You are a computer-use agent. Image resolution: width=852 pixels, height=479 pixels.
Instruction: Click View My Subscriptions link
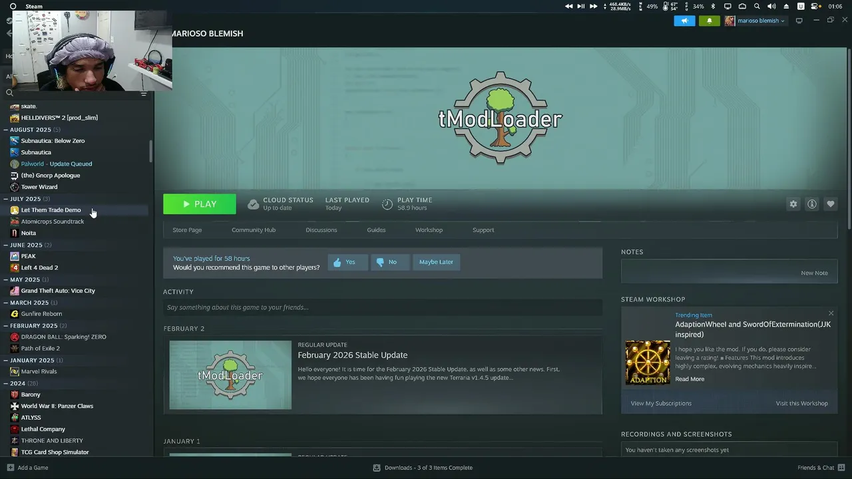(661, 403)
